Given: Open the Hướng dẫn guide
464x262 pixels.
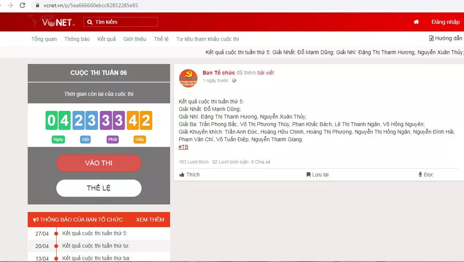Looking at the screenshot, I should (x=445, y=38).
